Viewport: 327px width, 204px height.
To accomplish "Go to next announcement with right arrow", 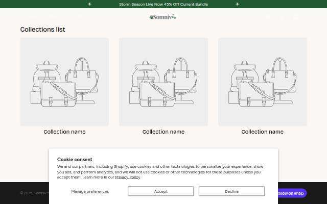I will [x=237, y=4].
